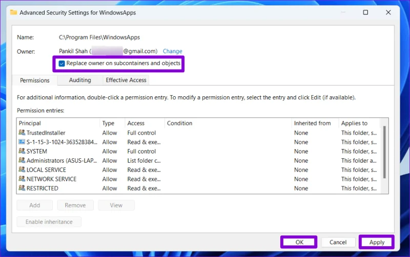The width and height of the screenshot is (410, 257).
Task: Click the LOCAL SERVICE principal icon
Action: [22, 170]
